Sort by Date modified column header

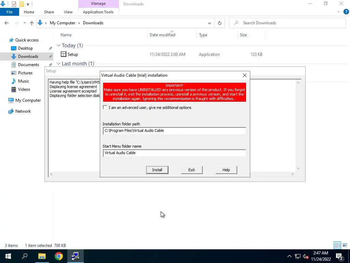[x=162, y=35]
